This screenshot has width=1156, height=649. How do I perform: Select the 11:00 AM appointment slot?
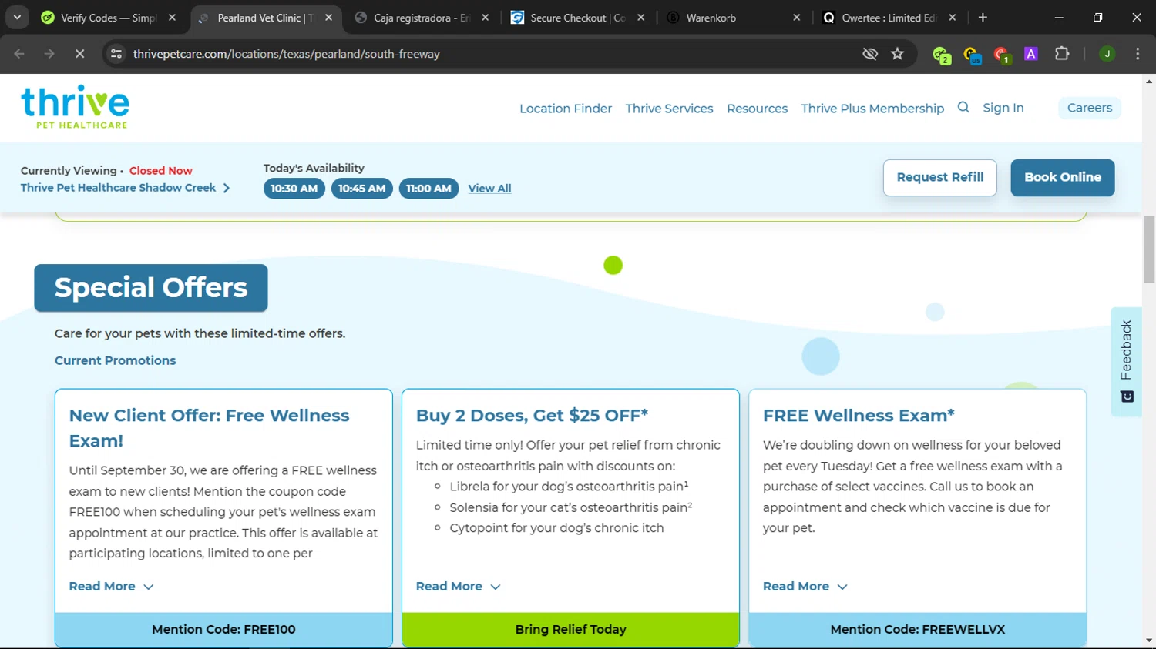[x=428, y=189]
